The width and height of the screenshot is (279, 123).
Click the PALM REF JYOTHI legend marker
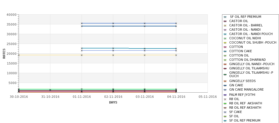click(225, 95)
